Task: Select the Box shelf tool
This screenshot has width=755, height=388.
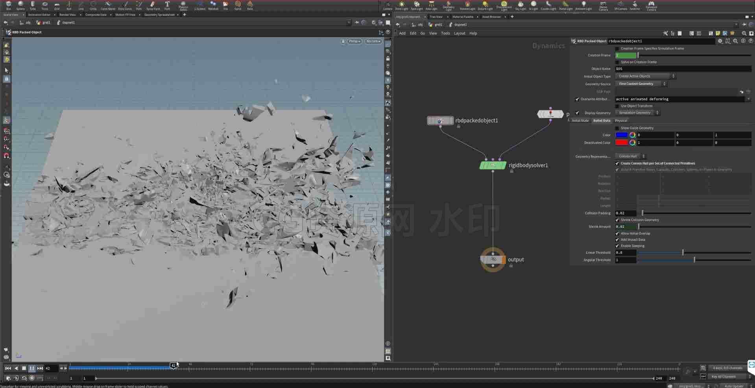Action: coord(9,5)
